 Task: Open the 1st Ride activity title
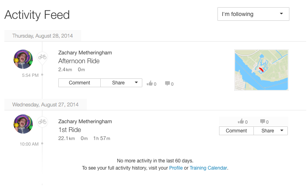pos(70,130)
